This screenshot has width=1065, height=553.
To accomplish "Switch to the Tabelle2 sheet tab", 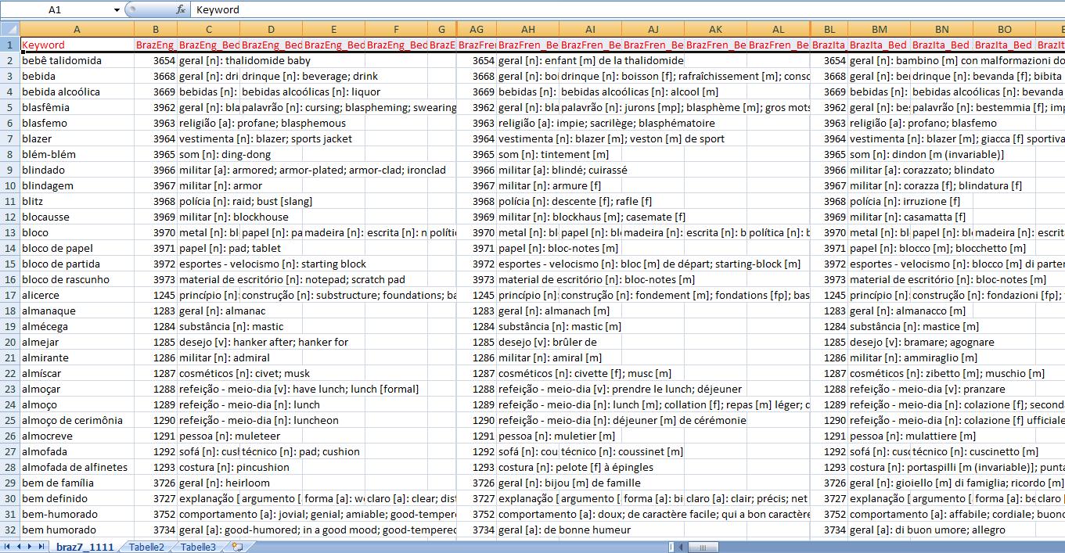I will click(146, 547).
